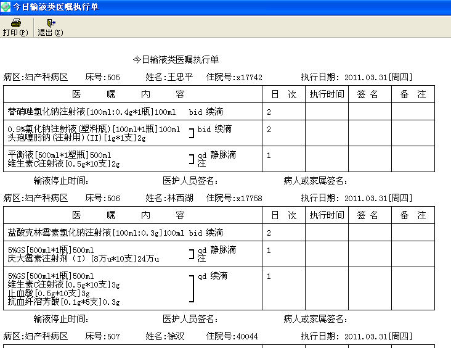Click the 退出(X) button label
Screen dimensions: 451x348
(51, 33)
